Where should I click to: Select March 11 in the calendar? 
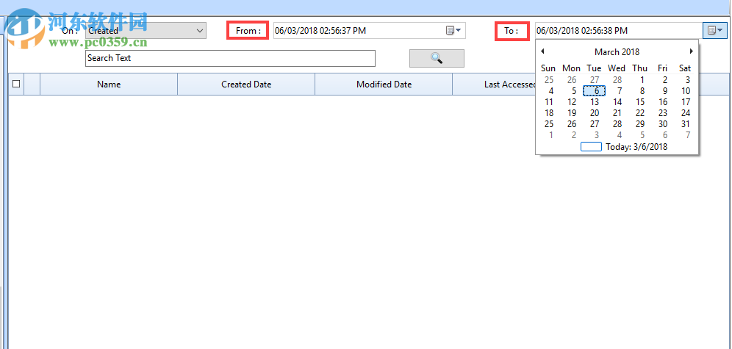point(549,101)
